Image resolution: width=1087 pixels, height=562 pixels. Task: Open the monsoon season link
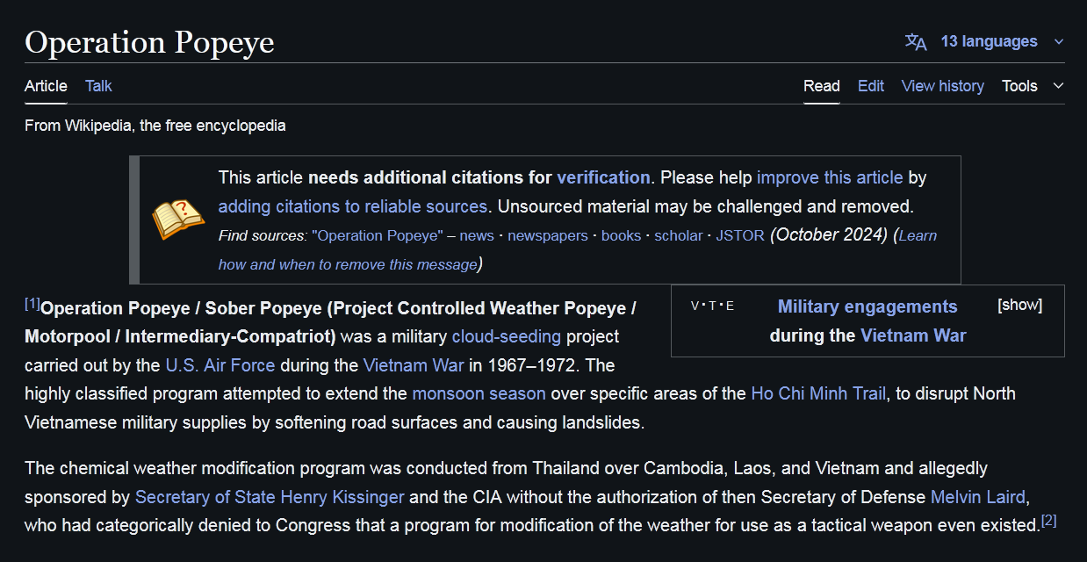479,393
